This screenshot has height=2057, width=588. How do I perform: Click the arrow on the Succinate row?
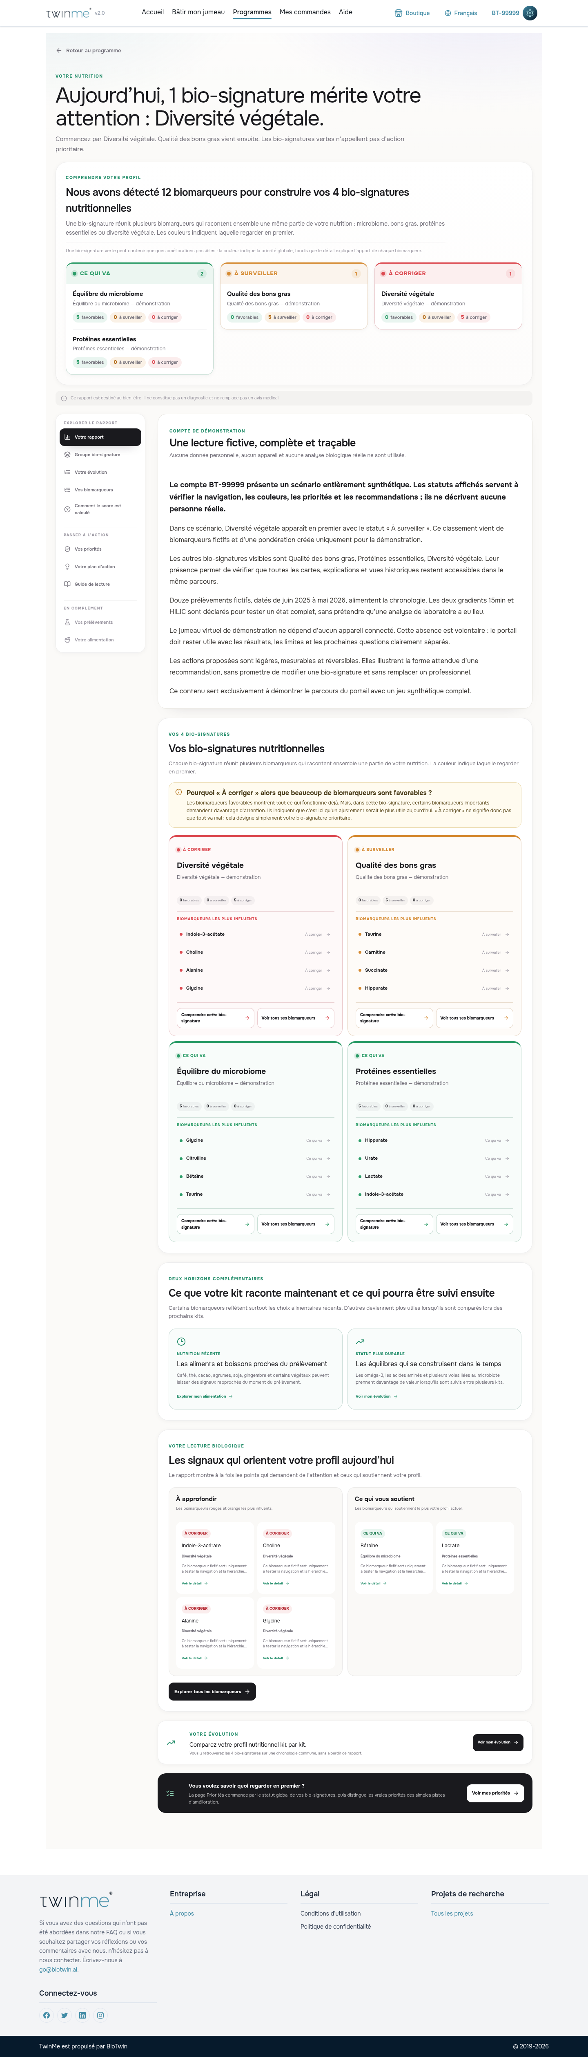click(x=507, y=970)
